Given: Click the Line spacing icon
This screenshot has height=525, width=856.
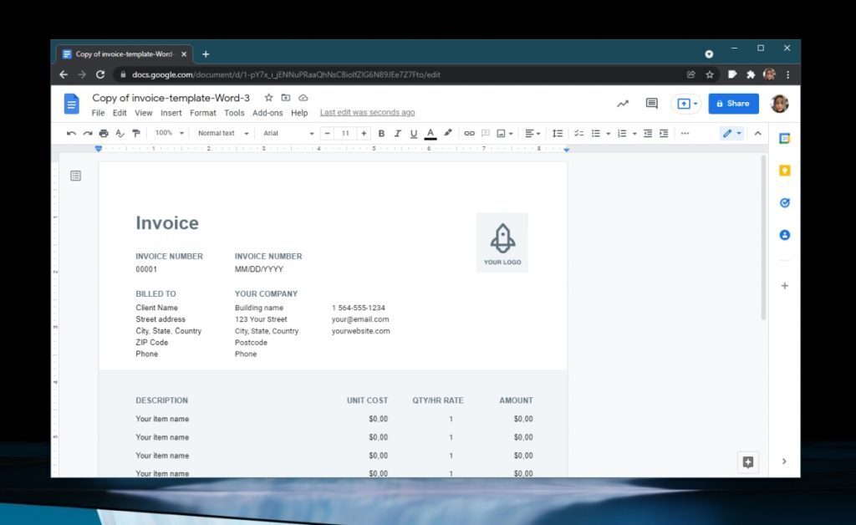Looking at the screenshot, I should pyautogui.click(x=558, y=133).
